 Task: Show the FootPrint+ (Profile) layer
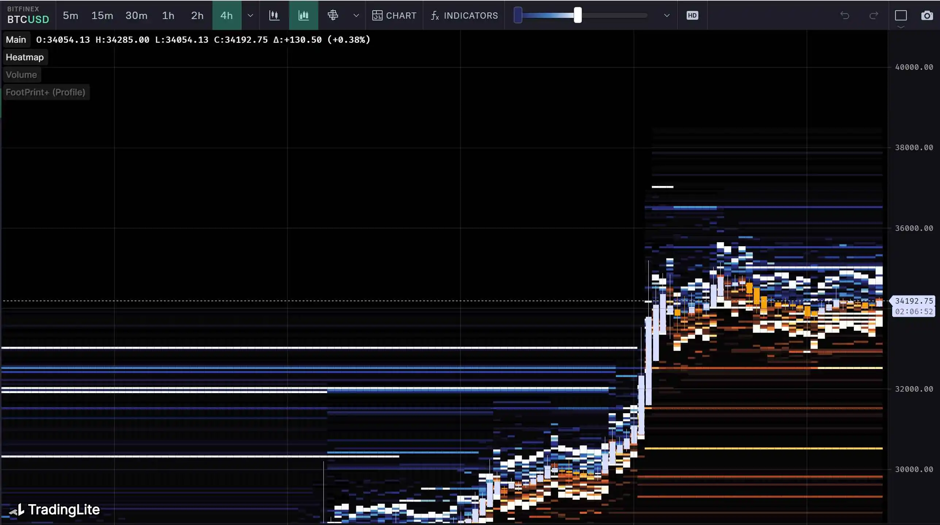(46, 92)
